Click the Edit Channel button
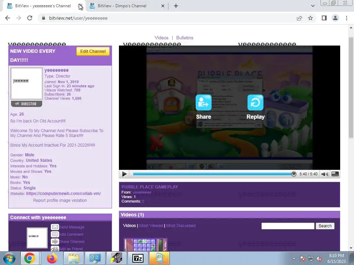The width and height of the screenshot is (354, 265). coord(93,51)
